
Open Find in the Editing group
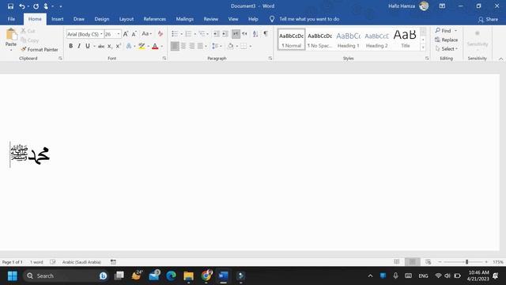click(443, 31)
